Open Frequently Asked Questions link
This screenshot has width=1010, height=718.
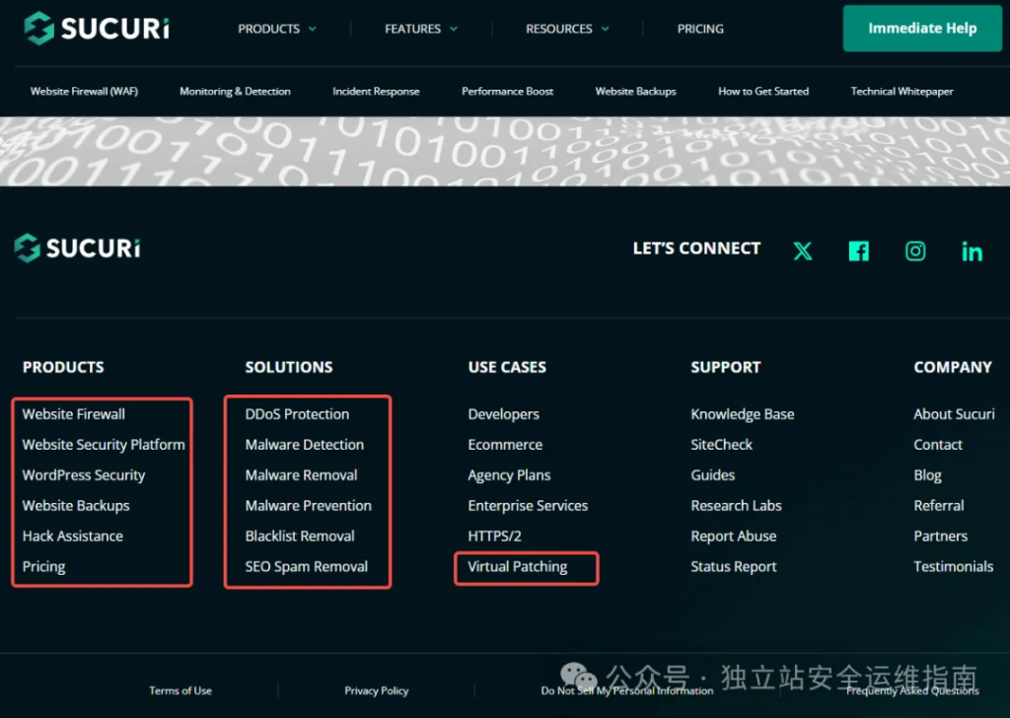912,690
